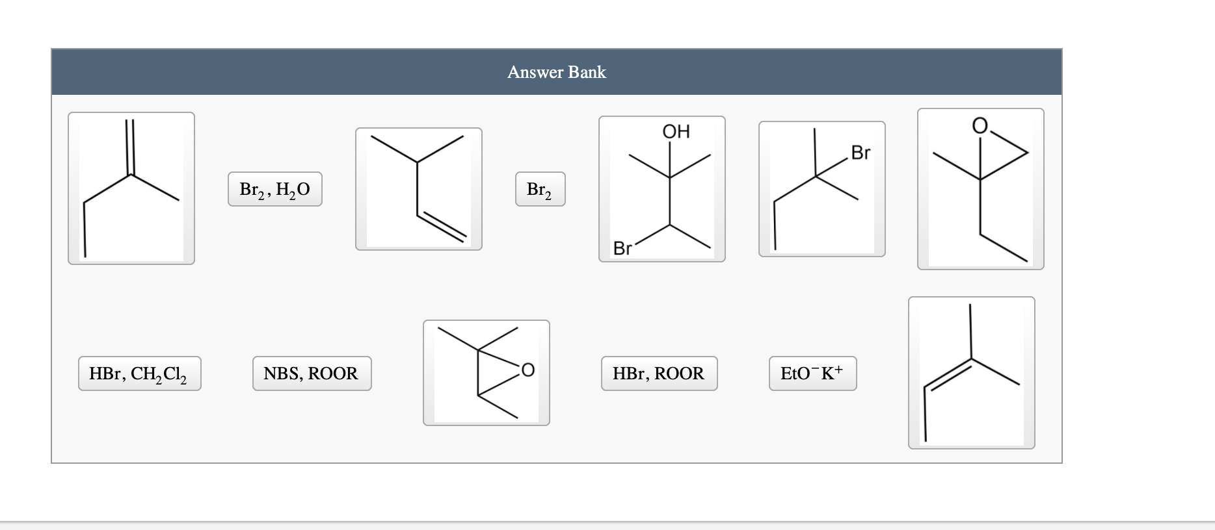Viewport: 1215px width, 530px height.
Task: Select the NBS, ROOR reagent card
Action: coord(311,373)
